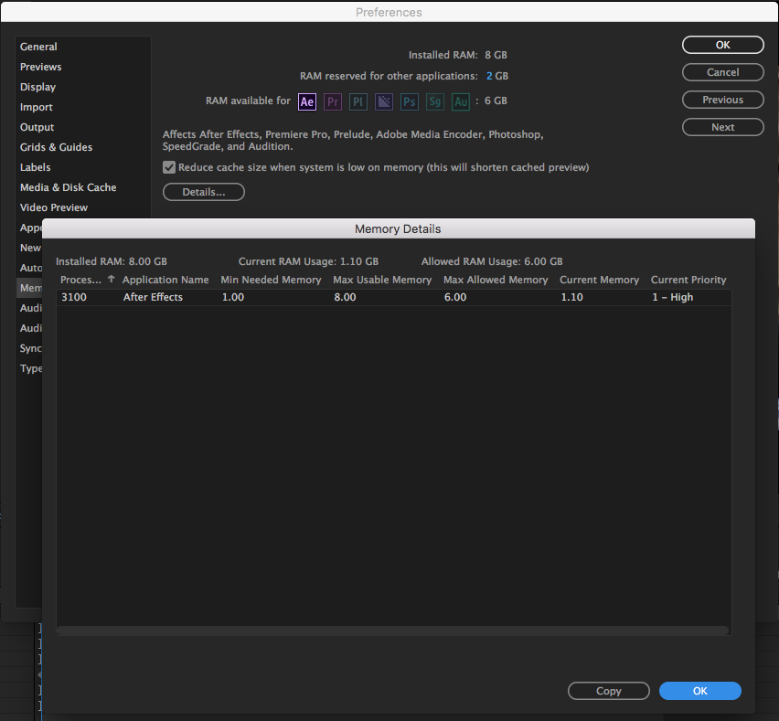Click the Adobe Media Encoder icon

pyautogui.click(x=383, y=101)
